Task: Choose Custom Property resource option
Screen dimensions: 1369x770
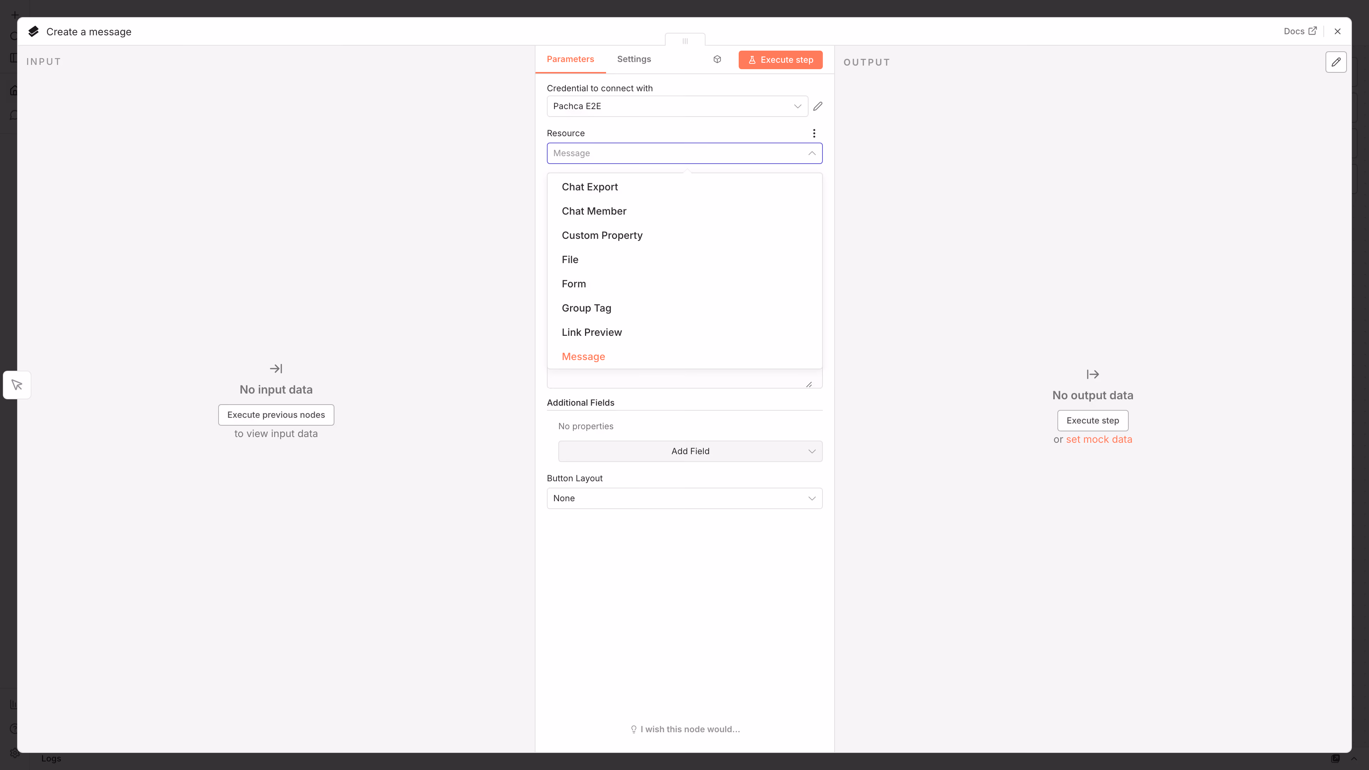Action: tap(601, 235)
